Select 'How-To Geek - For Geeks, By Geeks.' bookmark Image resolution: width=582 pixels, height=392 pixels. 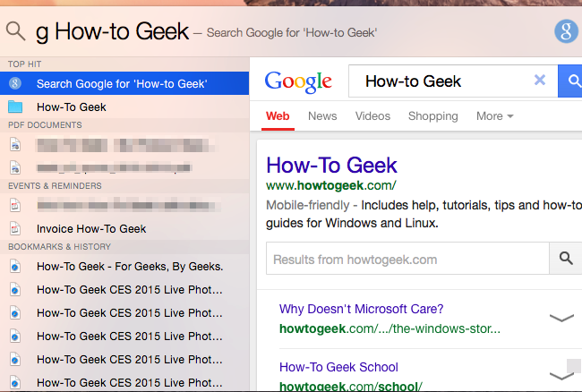(x=130, y=266)
